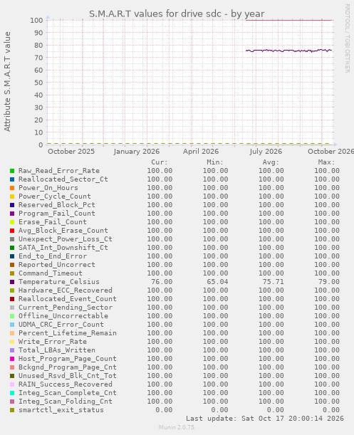
Task: Click the purple temperature line on graph
Action: click(x=288, y=51)
